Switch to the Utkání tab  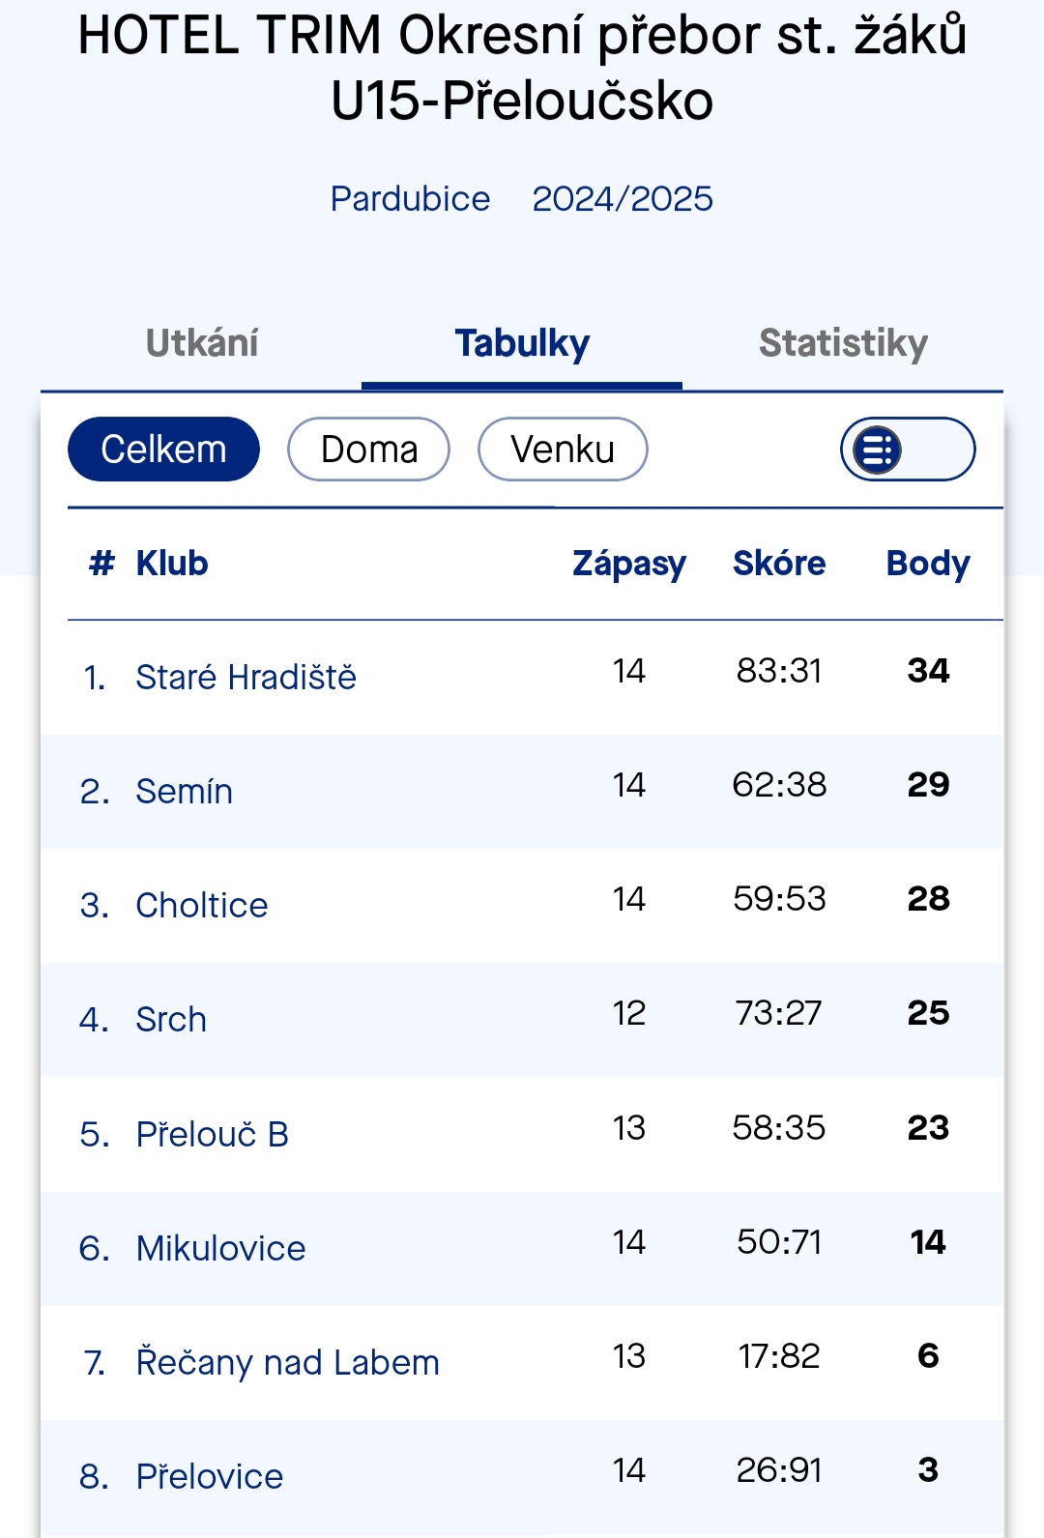tap(202, 343)
